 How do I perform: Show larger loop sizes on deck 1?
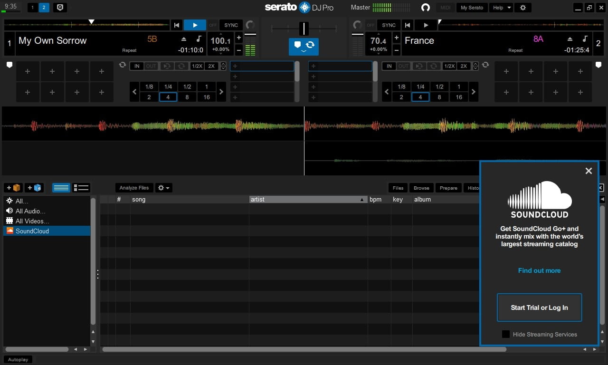[x=221, y=92]
